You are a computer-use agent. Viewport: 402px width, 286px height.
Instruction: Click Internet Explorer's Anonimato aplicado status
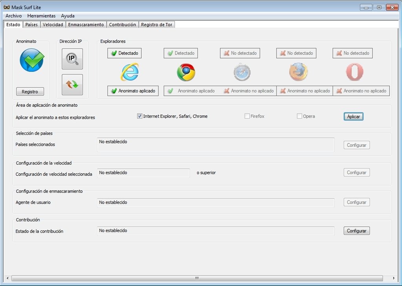133,91
